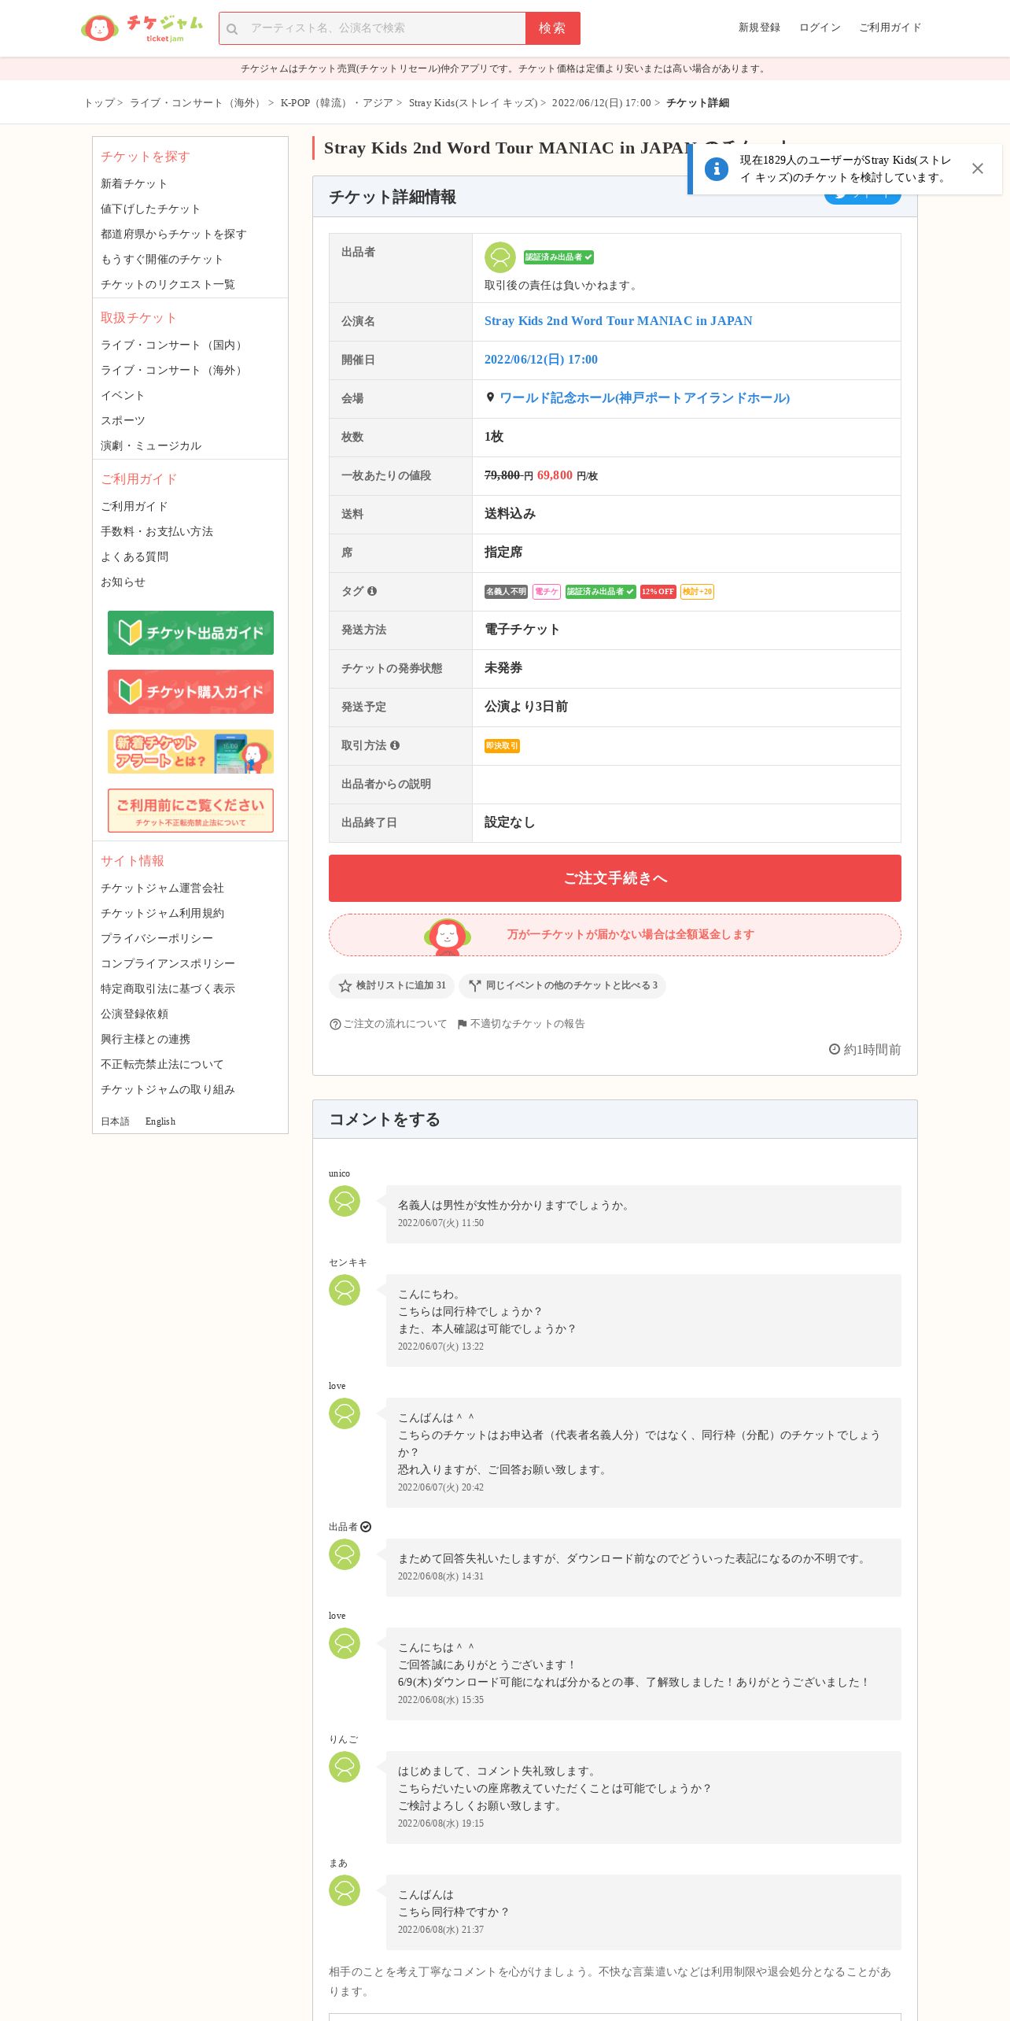Click the map pin icon beside venue

pyautogui.click(x=490, y=397)
